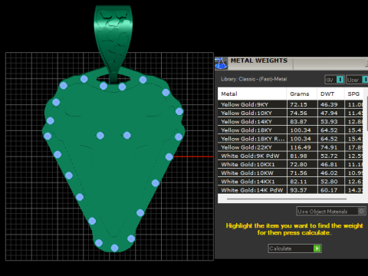Click the 46.39 DWT cell
Screen dimensions: 368x276
tap(330, 104)
